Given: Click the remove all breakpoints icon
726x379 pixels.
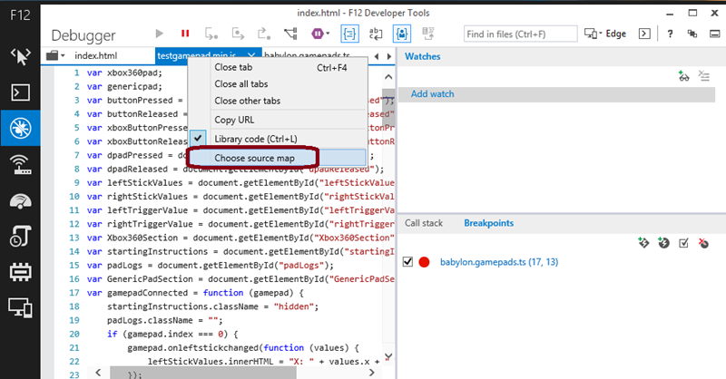Looking at the screenshot, I should point(703,242).
